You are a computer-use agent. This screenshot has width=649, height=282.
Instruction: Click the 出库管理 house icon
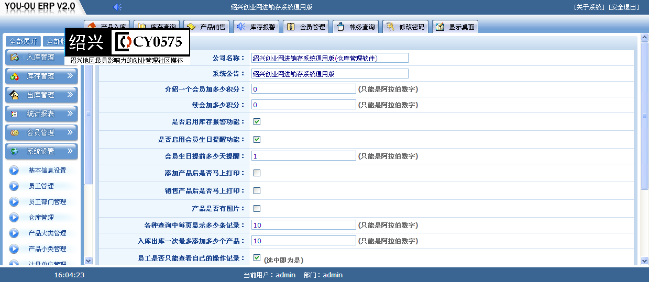[15, 95]
